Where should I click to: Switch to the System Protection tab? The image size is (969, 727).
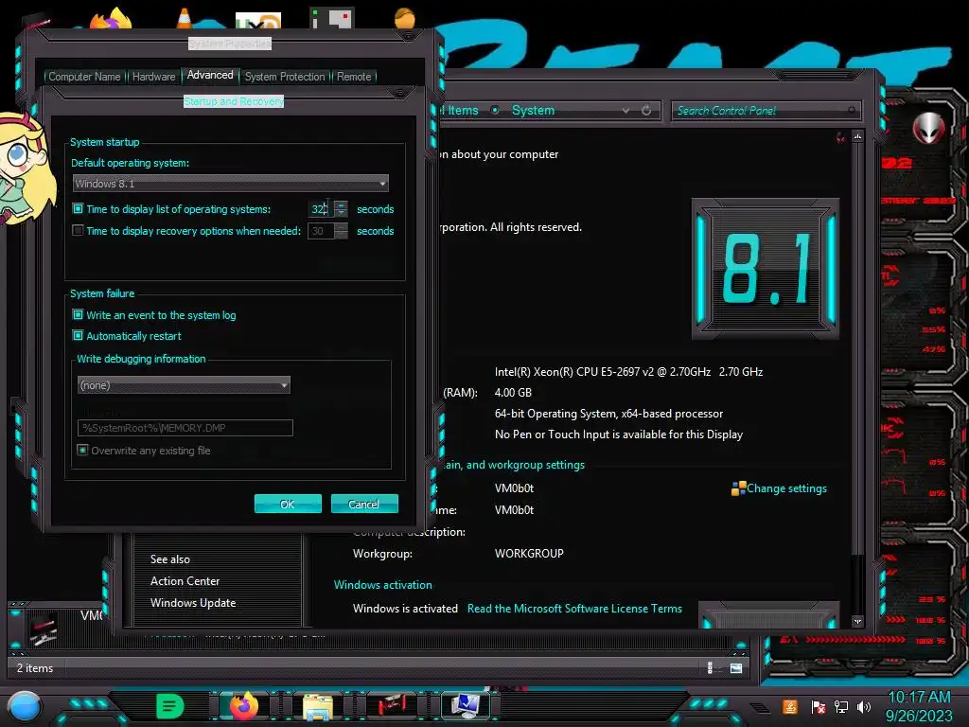(285, 77)
